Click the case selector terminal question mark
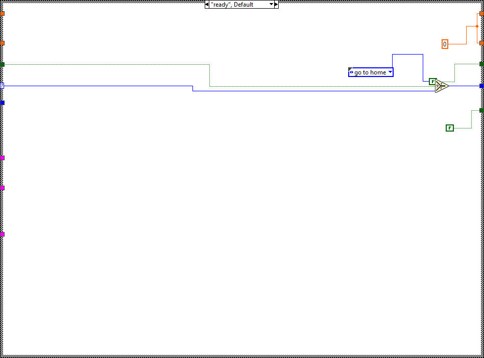The width and height of the screenshot is (484, 358). tap(2, 86)
